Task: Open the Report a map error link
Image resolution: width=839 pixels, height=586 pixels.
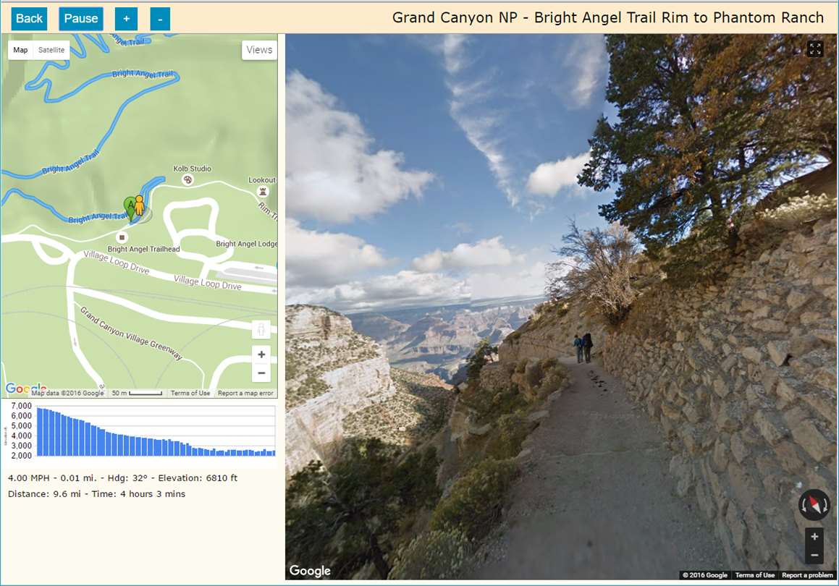Action: 245,393
